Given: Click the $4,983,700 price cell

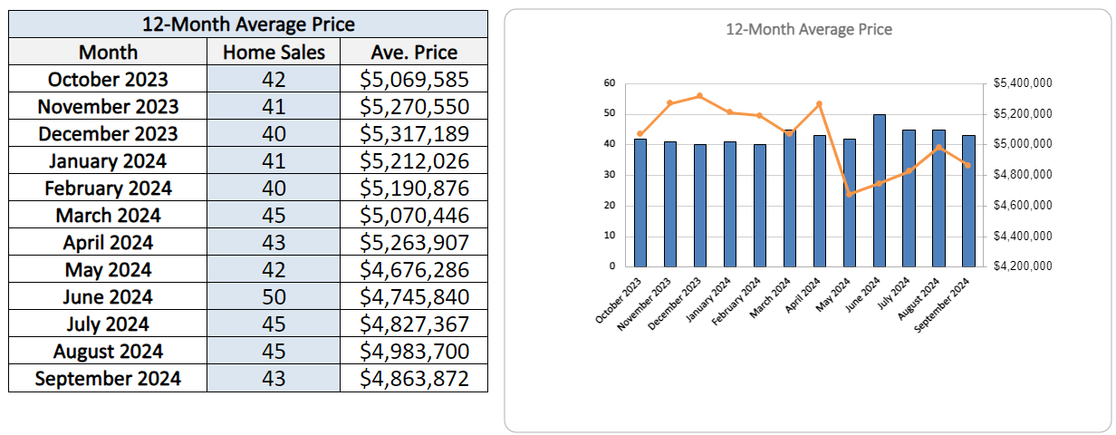Looking at the screenshot, I should 414,351.
